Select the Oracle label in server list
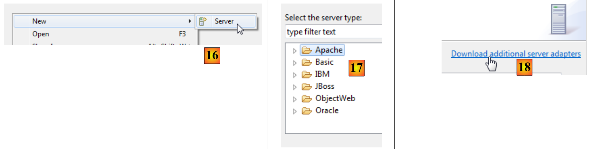This screenshot has width=592, height=149. (x=327, y=111)
